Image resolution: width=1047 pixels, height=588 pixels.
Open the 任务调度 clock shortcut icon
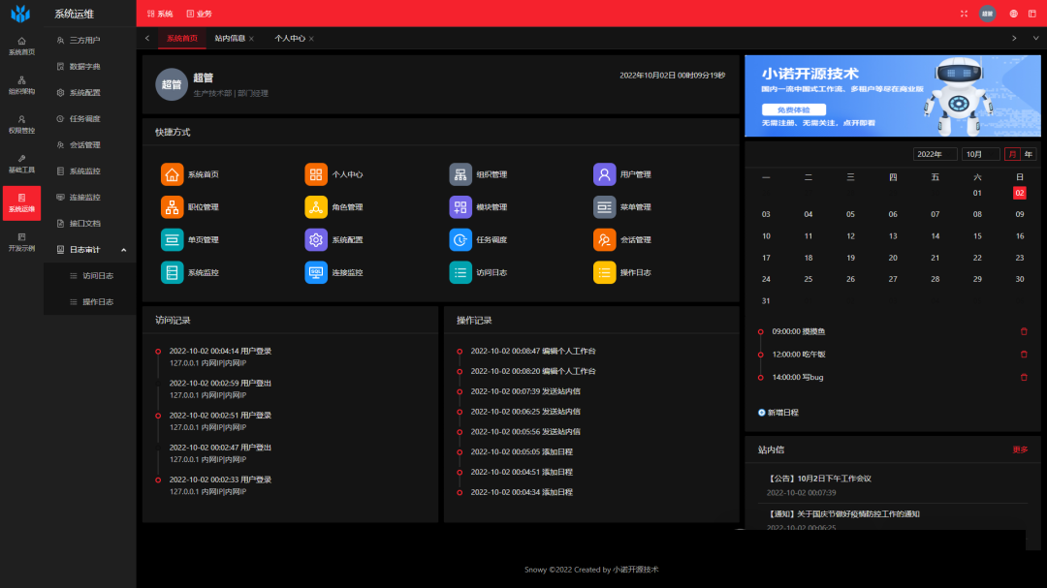click(460, 240)
